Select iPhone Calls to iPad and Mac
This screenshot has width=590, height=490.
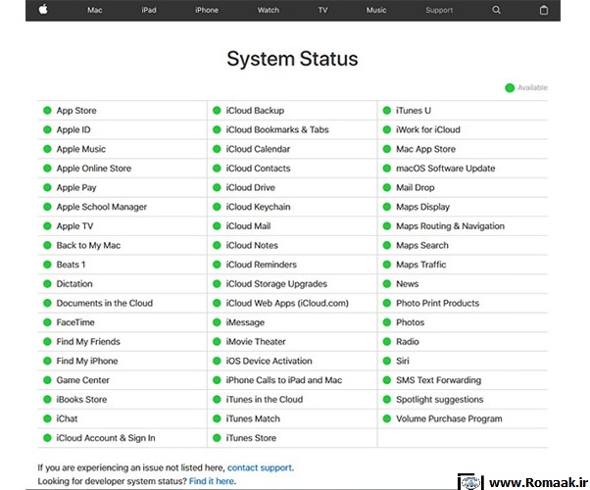coord(284,380)
